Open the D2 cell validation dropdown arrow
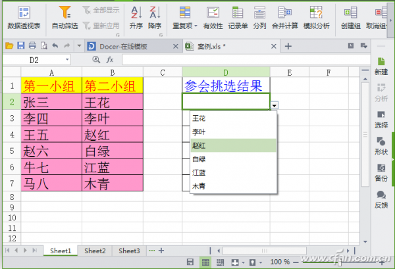Image resolution: width=395 pixels, height=269 pixels. click(274, 105)
